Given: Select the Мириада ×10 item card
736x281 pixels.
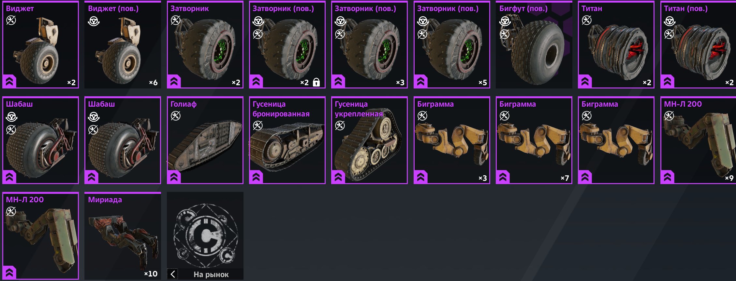Looking at the screenshot, I should (x=123, y=236).
